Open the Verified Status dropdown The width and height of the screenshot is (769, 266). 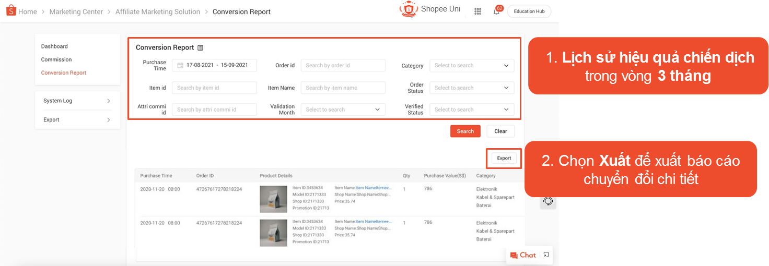(x=471, y=110)
